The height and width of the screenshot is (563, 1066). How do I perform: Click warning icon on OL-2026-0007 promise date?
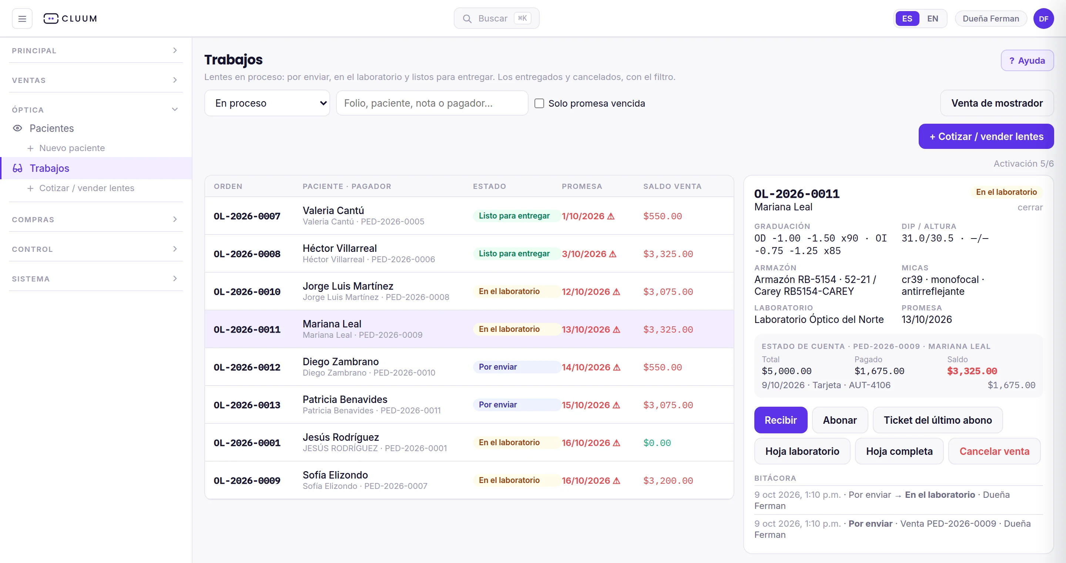(x=611, y=216)
